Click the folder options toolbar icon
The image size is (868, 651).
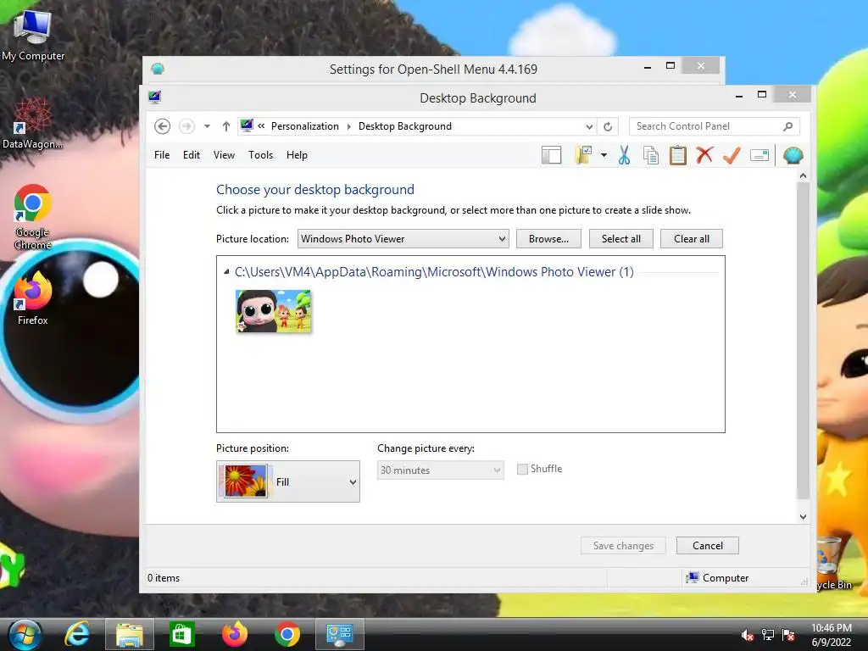click(x=583, y=156)
